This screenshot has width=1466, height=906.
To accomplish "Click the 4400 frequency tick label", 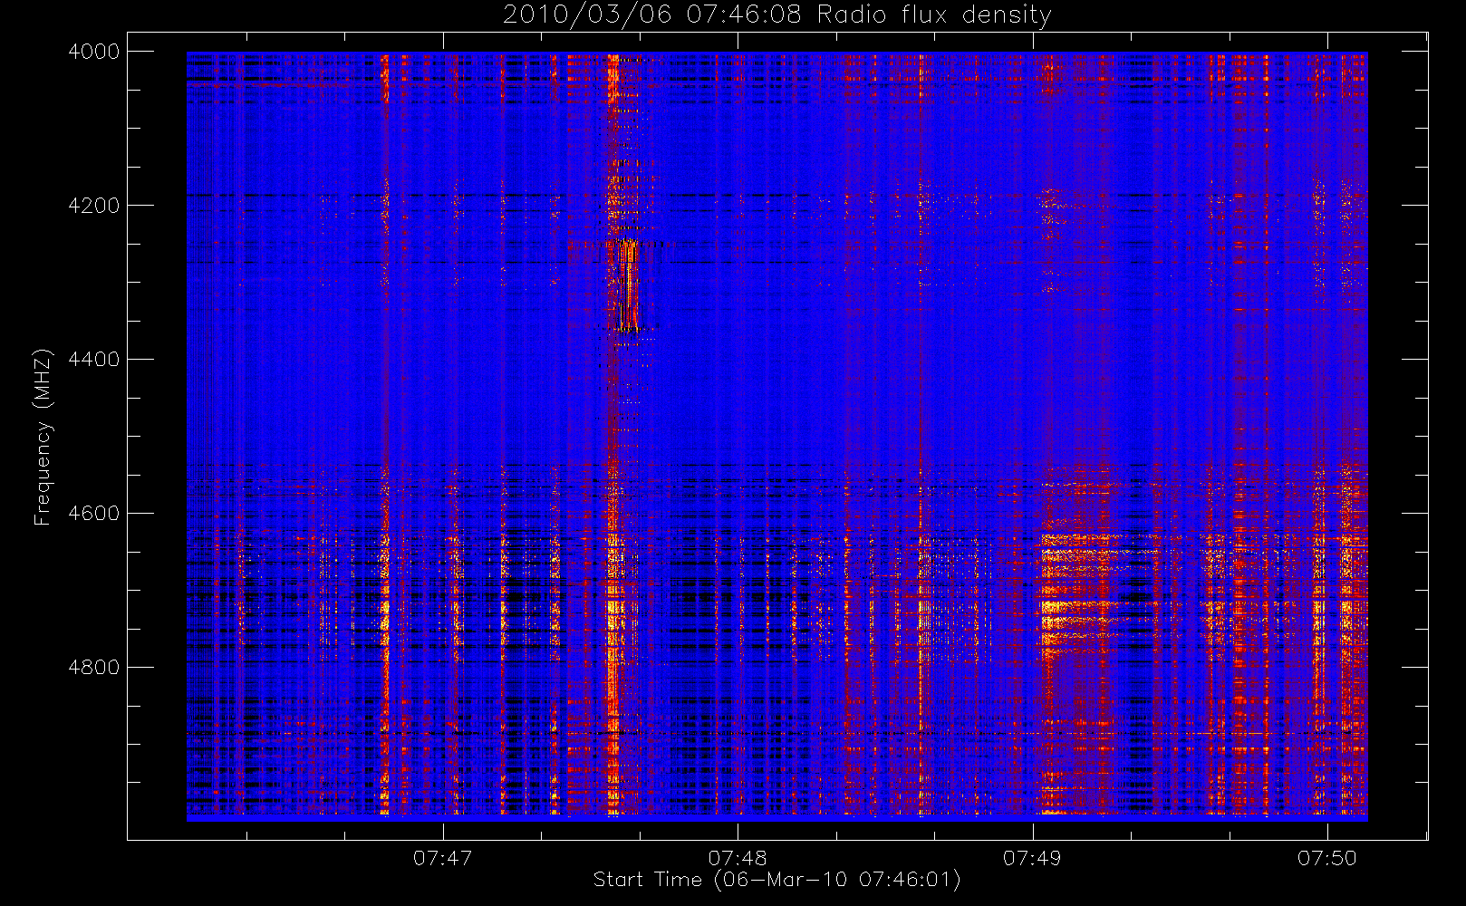I will 94,360.
